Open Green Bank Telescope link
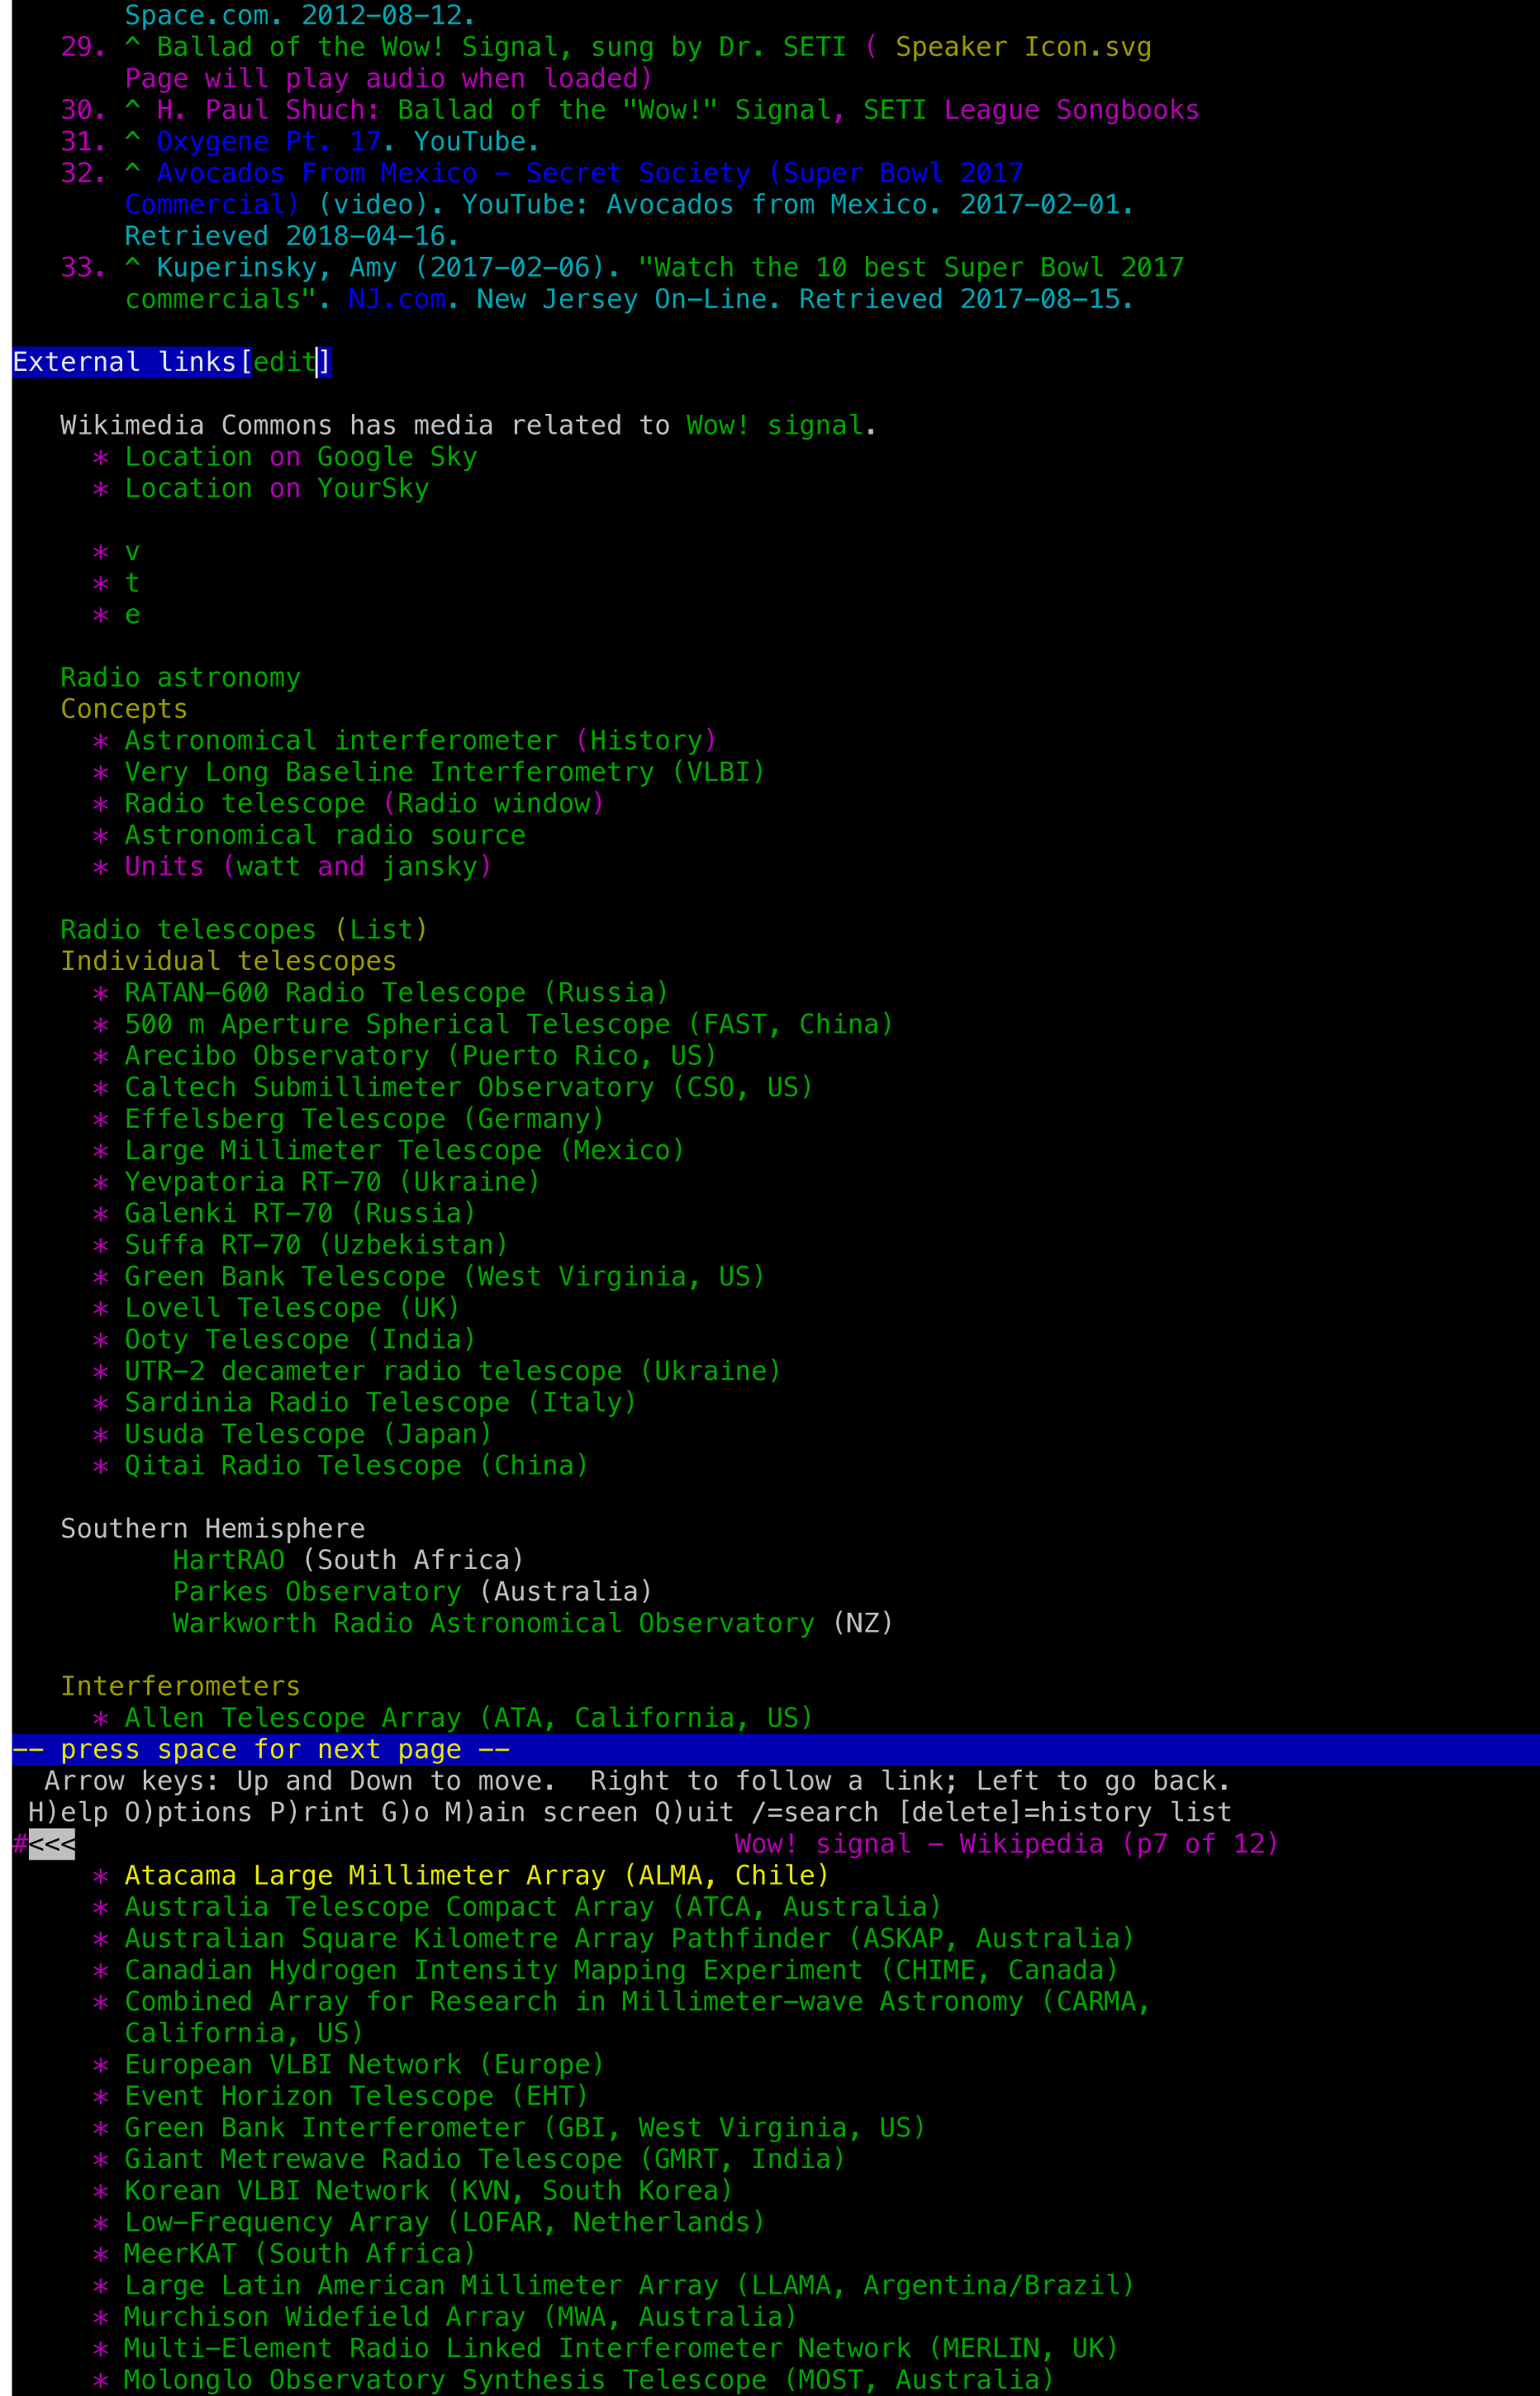 pyautogui.click(x=445, y=1277)
